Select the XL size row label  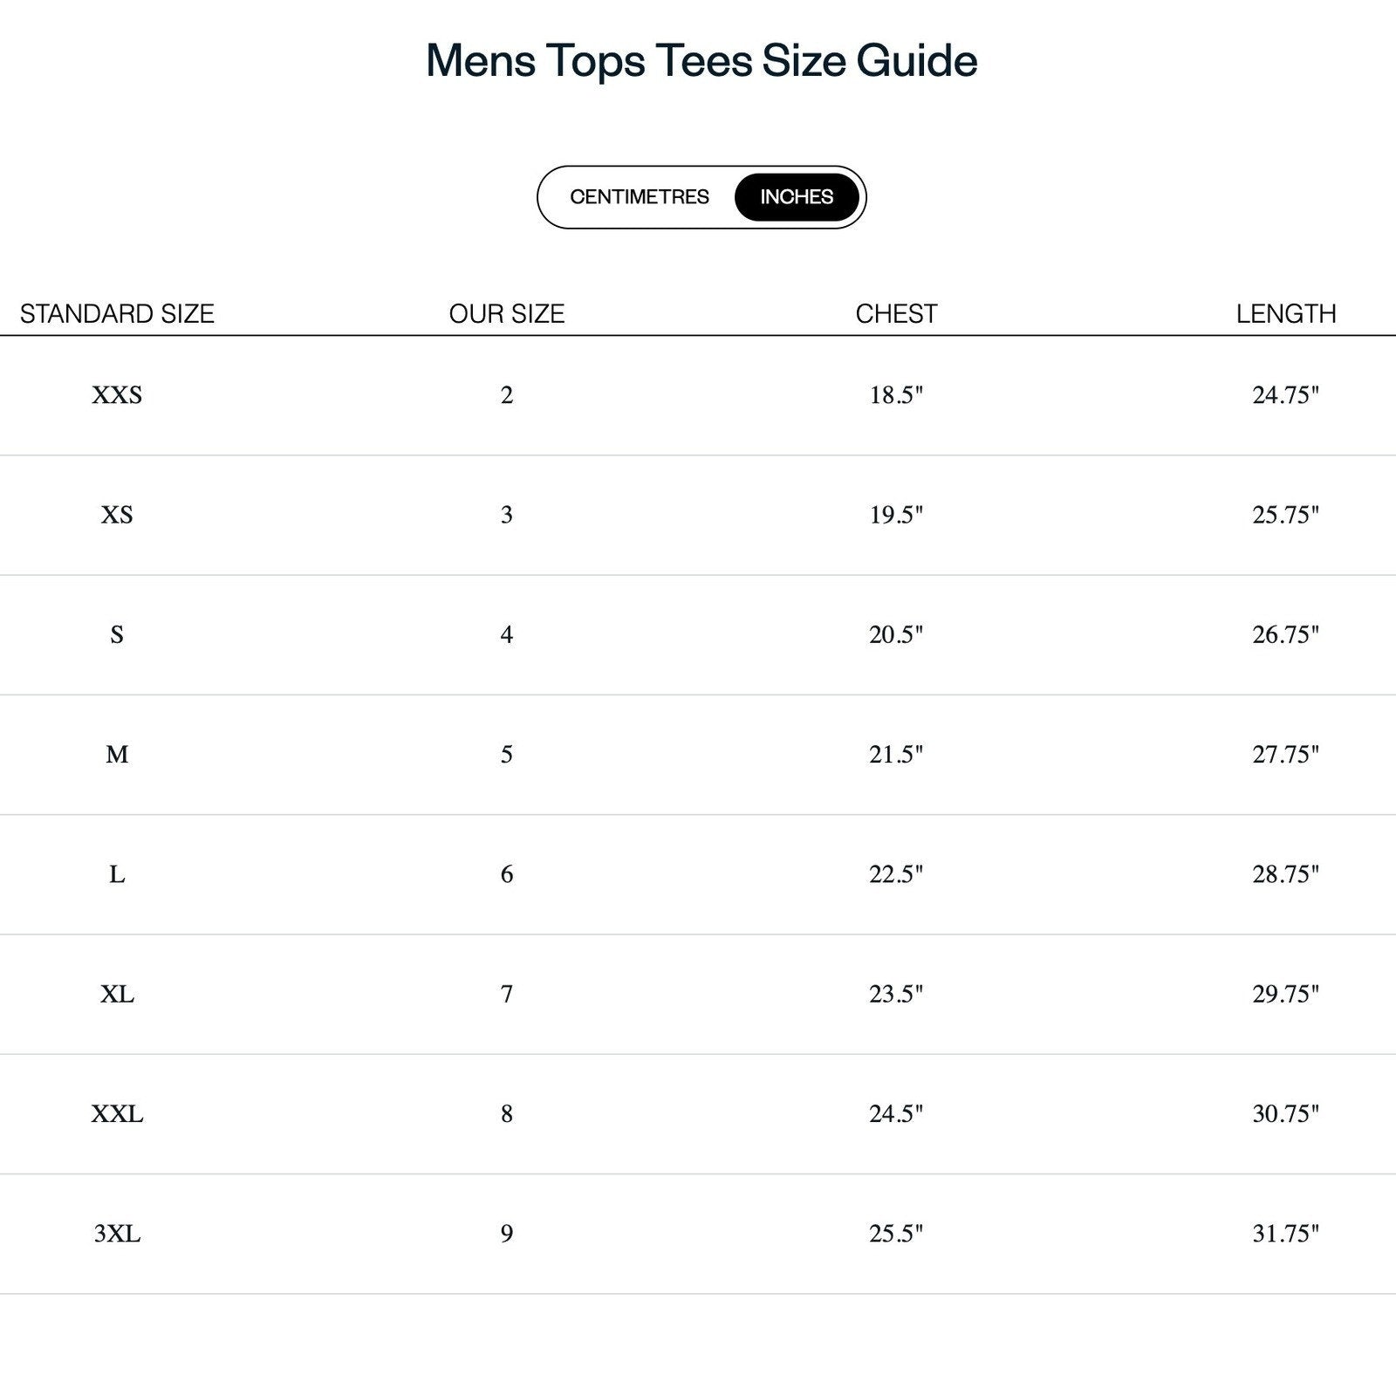[x=117, y=995]
